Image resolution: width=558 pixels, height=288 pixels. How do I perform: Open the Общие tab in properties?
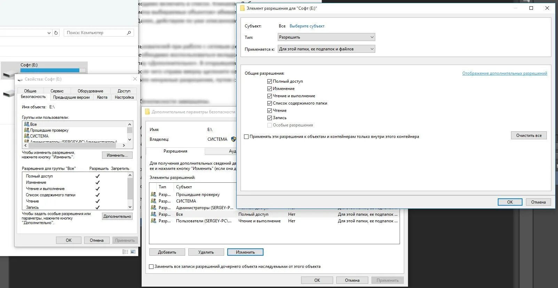[30, 91]
